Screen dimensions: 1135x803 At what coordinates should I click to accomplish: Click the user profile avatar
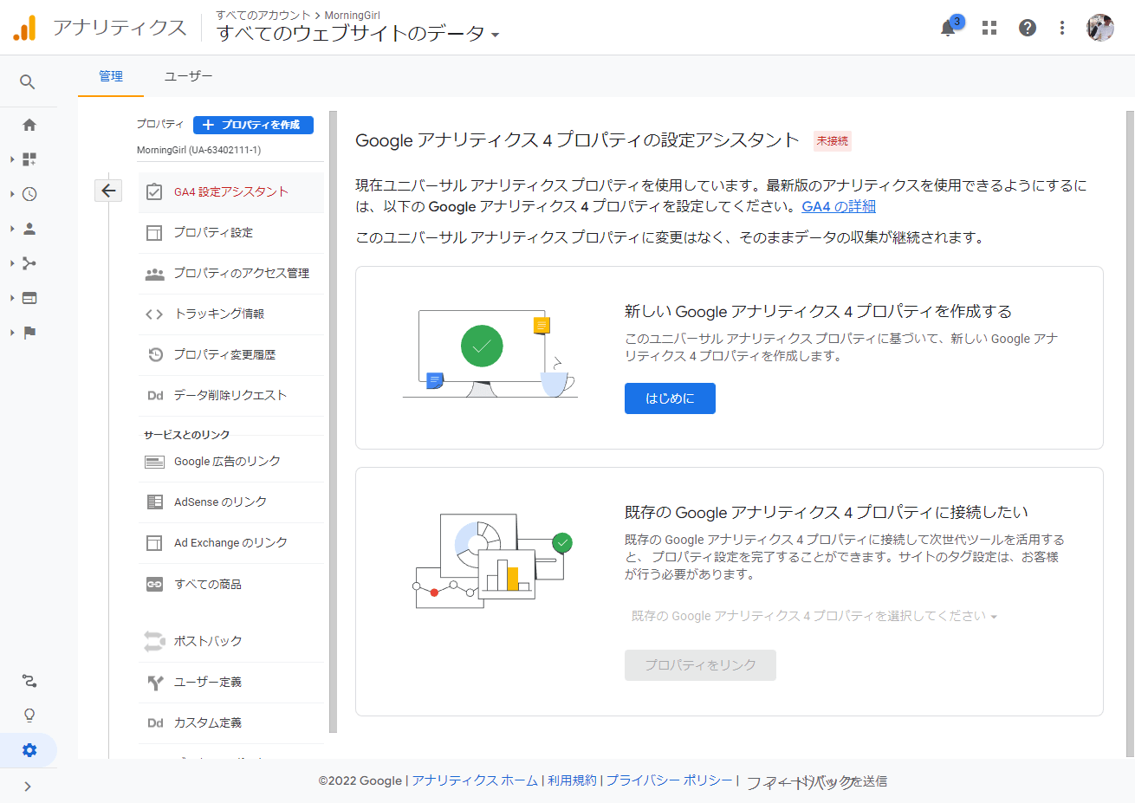(1100, 28)
